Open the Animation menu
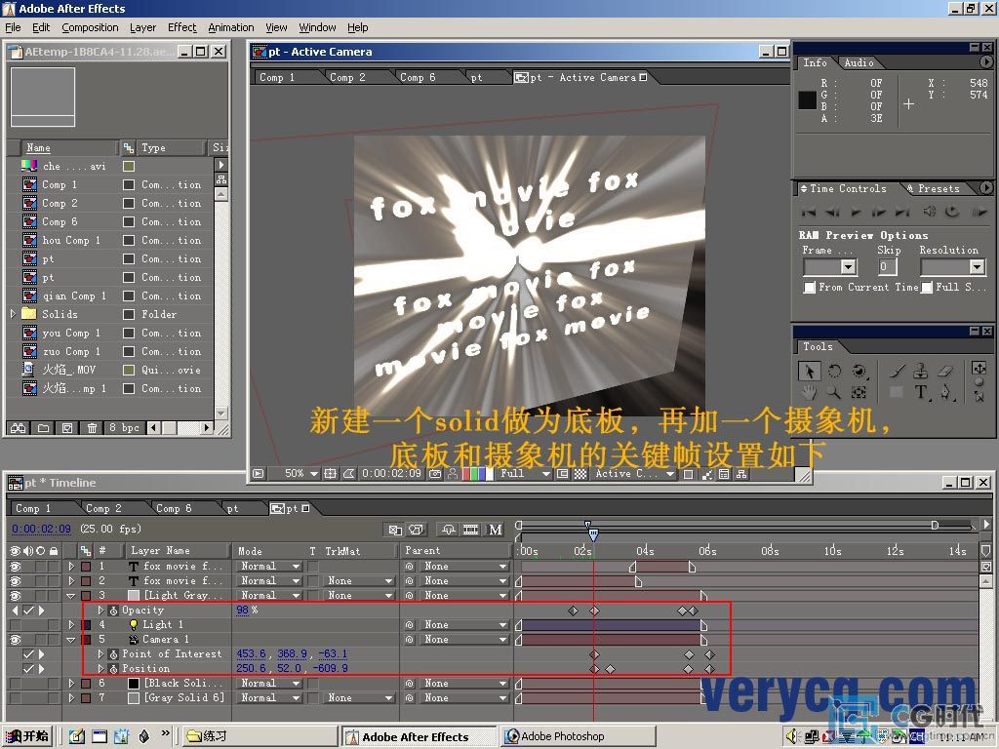 [231, 27]
